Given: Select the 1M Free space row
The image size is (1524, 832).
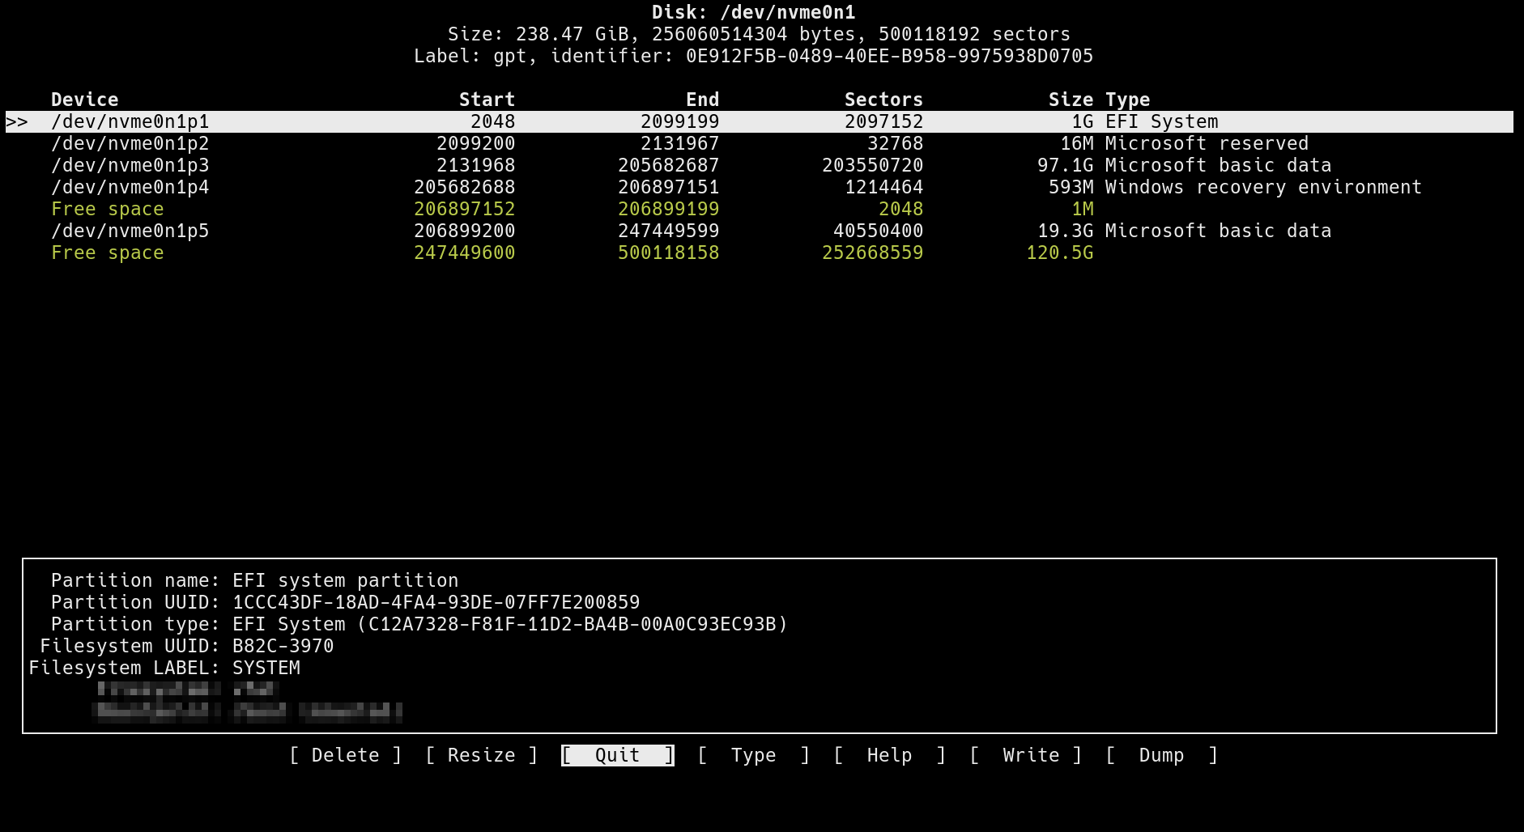Looking at the screenshot, I should coord(760,209).
